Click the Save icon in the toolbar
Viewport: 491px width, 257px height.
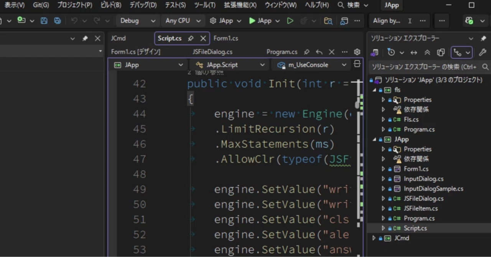coord(44,21)
